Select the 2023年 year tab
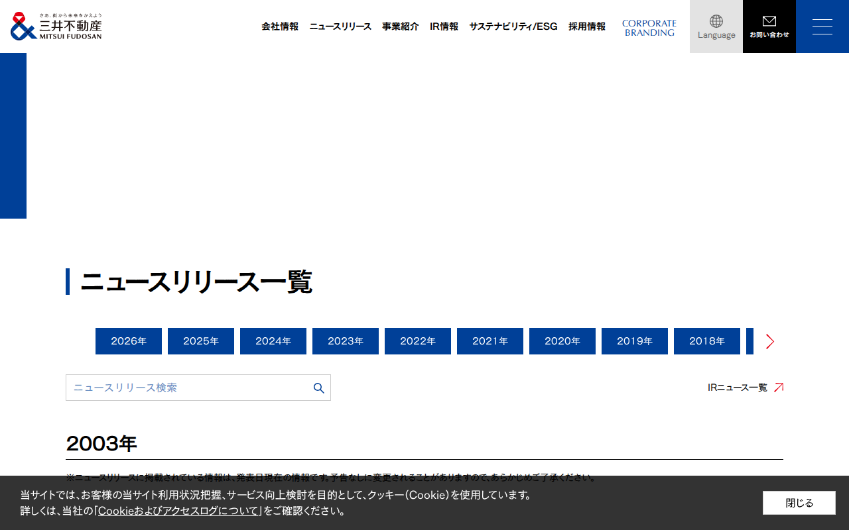849x530 pixels. click(346, 341)
